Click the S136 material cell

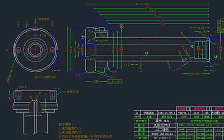point(197,113)
